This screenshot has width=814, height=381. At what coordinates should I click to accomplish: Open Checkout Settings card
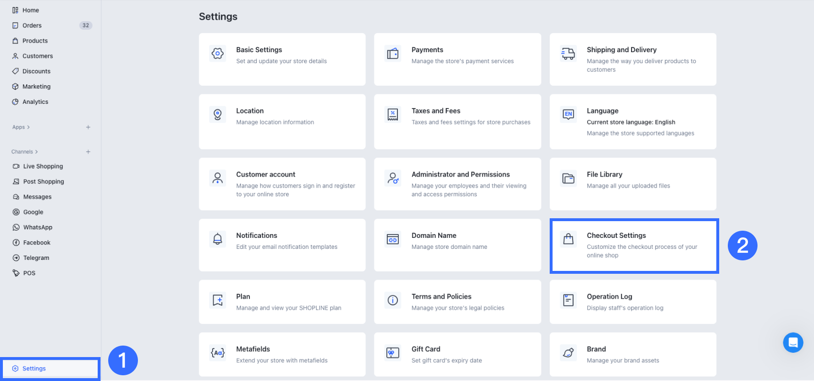pyautogui.click(x=634, y=246)
